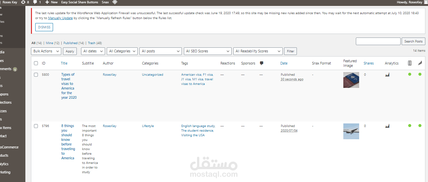Viewport: 428px width, 182px height.
Task: Open the Bulk Actions dropdown
Action: click(46, 51)
